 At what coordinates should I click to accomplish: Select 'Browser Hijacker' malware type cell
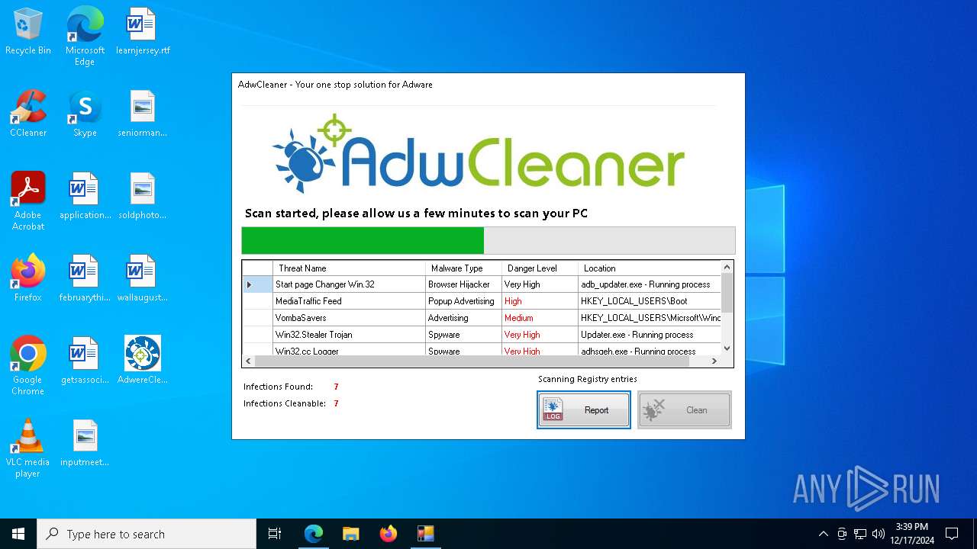pos(464,284)
